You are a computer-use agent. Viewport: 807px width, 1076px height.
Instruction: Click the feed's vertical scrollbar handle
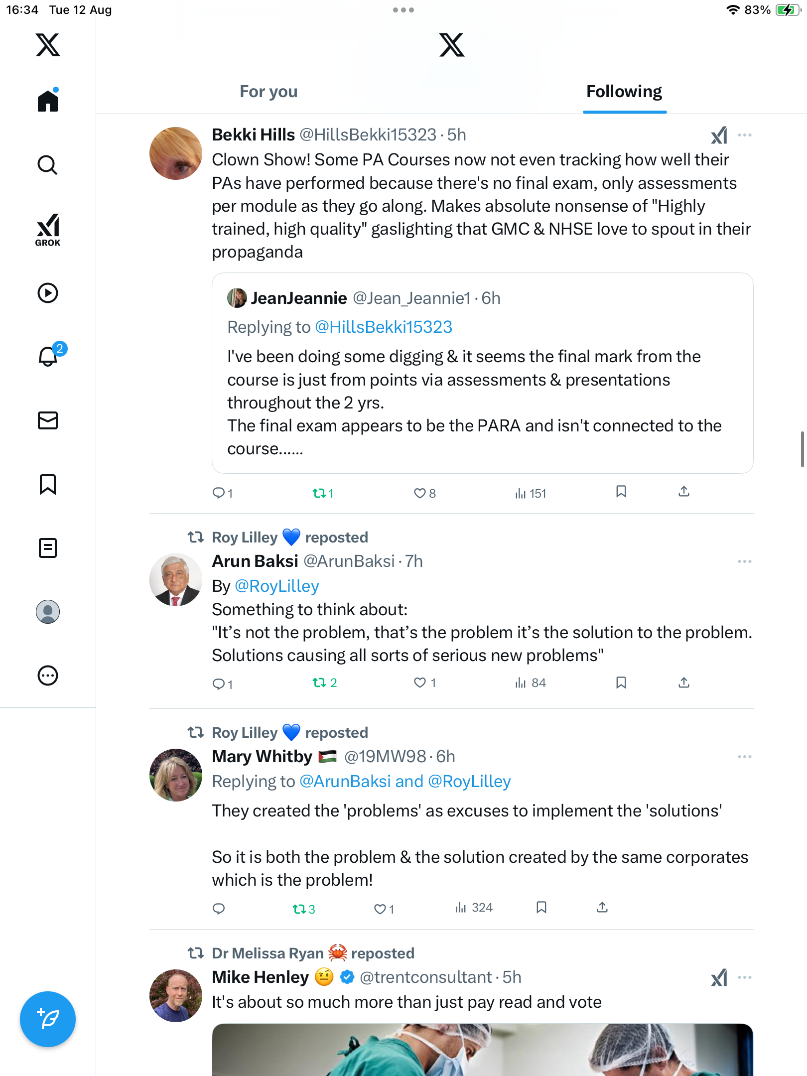pos(802,449)
